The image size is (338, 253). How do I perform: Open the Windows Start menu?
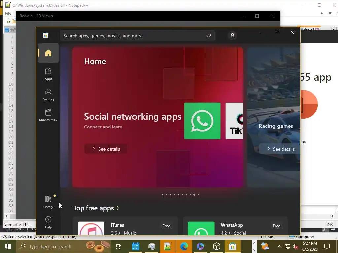coord(8,246)
